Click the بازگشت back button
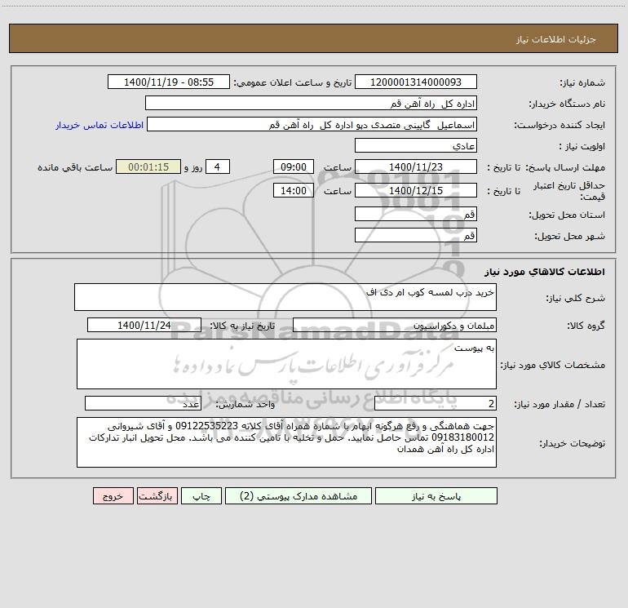The width and height of the screenshot is (628, 608). [x=157, y=495]
